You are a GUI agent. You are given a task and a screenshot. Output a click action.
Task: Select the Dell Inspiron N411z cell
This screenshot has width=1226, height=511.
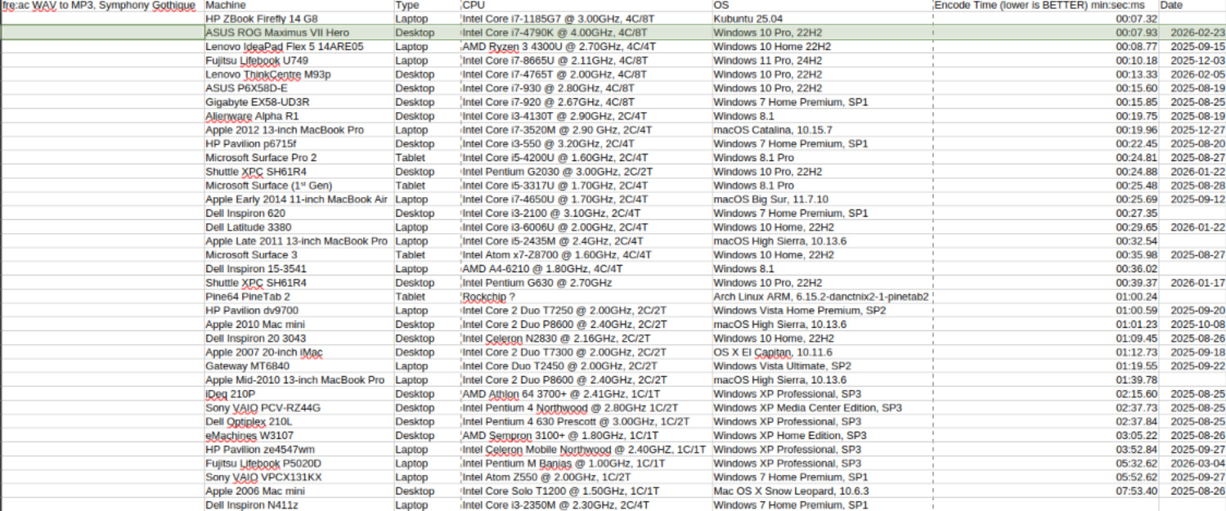252,505
